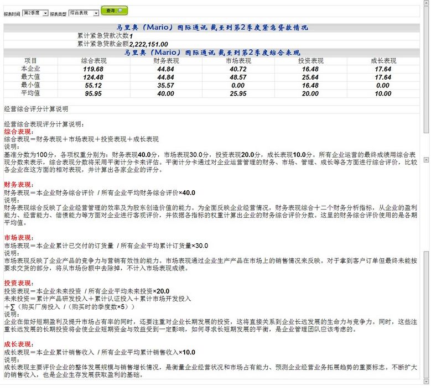Click the scroll-down arrow at bottom of right scrollbar
Screen dimensions: 431x392
click(427, 381)
